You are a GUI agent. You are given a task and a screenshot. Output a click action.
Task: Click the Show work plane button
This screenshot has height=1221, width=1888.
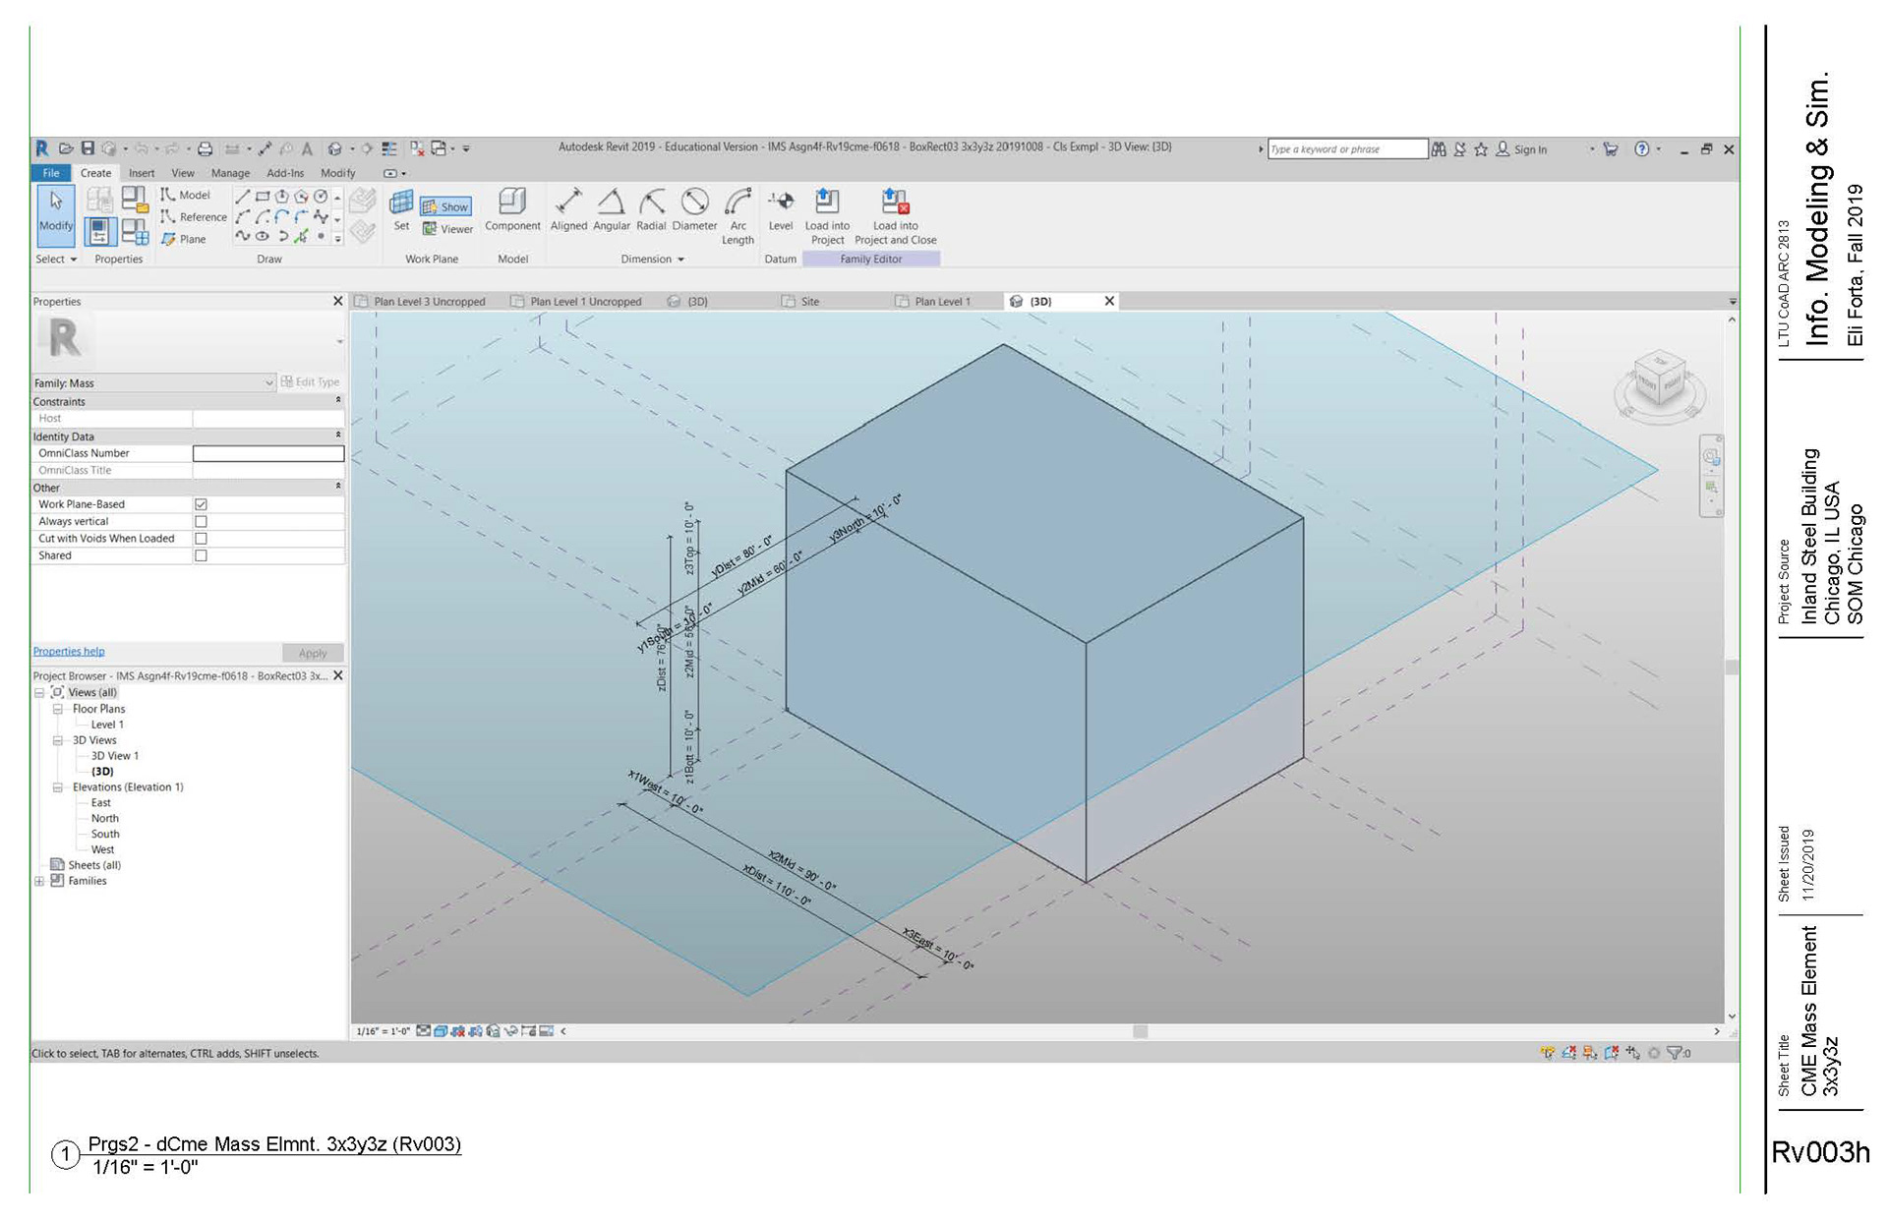pos(446,206)
